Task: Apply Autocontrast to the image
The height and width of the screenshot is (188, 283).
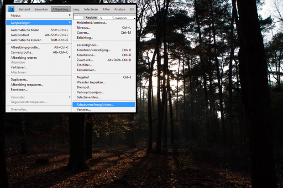Action: point(39,35)
